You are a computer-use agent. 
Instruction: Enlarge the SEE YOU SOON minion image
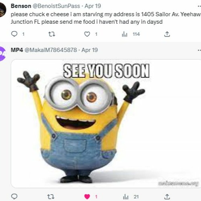coord(106,123)
